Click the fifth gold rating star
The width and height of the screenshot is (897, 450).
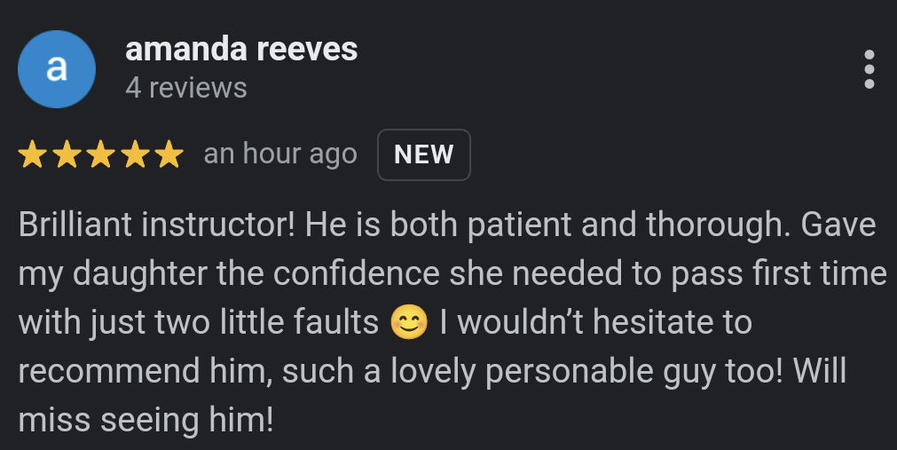(x=168, y=155)
